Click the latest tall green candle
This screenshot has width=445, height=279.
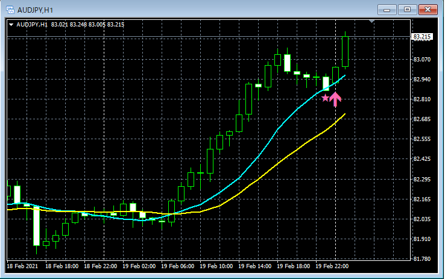[345, 51]
